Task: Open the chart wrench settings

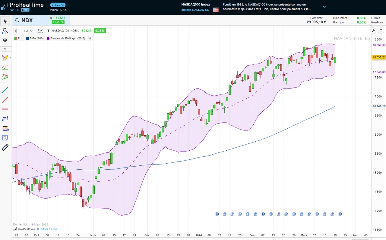Action: pos(373,31)
